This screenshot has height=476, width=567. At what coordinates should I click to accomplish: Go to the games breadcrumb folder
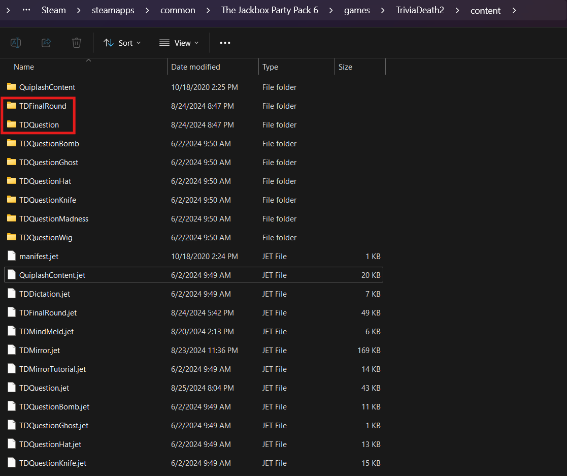(357, 10)
